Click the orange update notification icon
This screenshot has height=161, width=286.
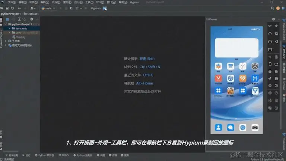click(278, 8)
